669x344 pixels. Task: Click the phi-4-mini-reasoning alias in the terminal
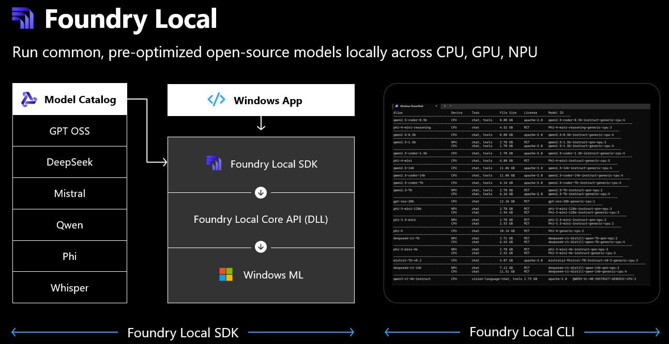(x=412, y=127)
